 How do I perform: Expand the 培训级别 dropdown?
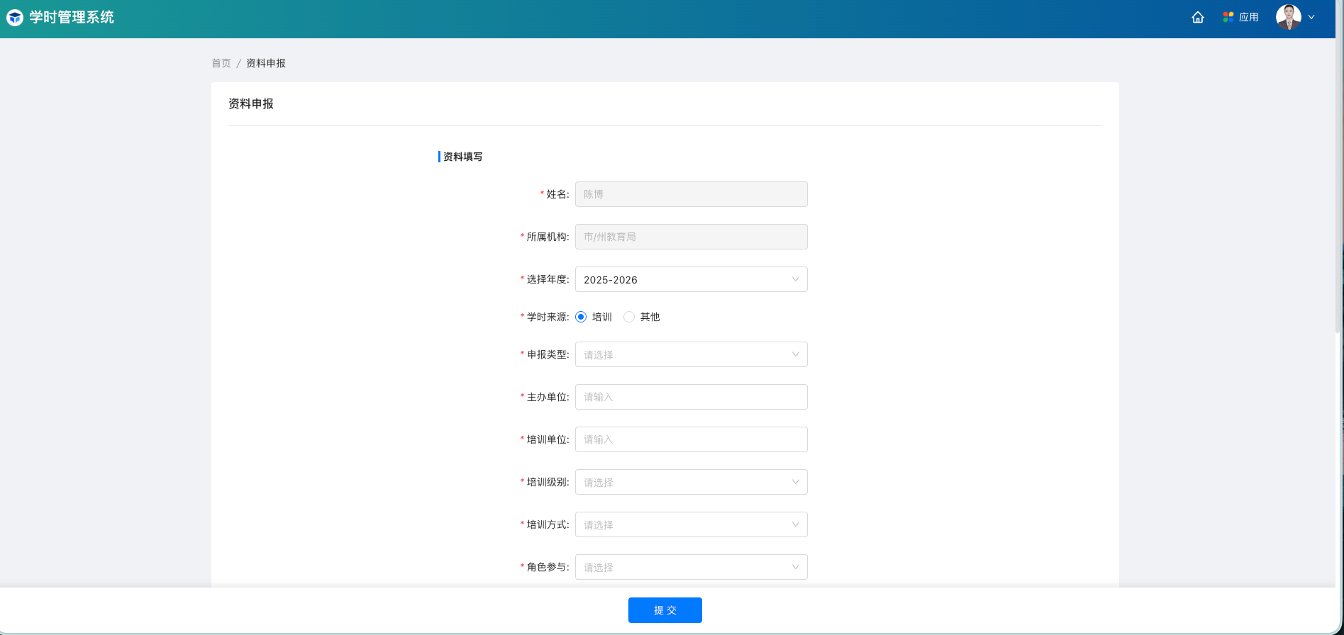click(x=691, y=482)
